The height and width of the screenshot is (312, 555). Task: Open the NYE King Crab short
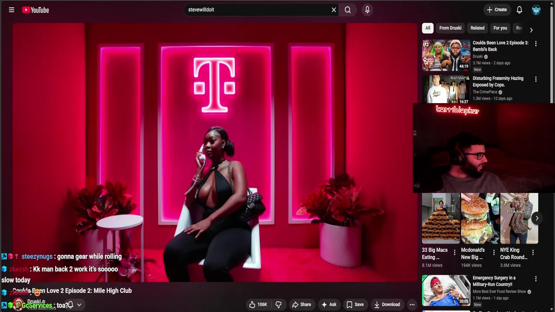click(x=519, y=218)
